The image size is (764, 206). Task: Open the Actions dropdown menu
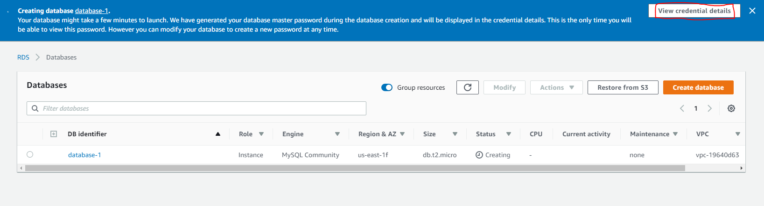pos(556,87)
